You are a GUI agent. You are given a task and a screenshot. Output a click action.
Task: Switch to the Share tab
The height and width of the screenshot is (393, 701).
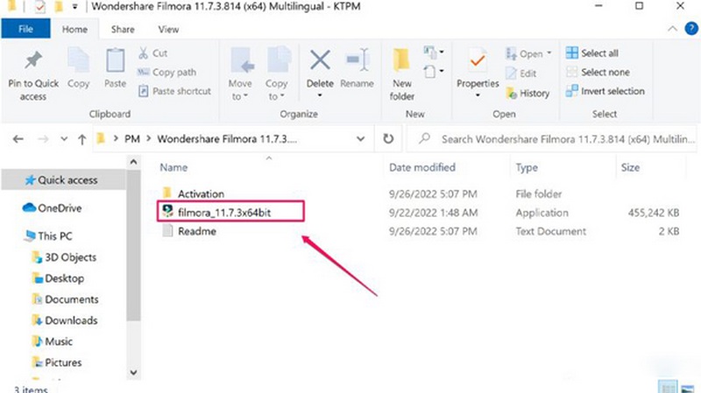(123, 30)
